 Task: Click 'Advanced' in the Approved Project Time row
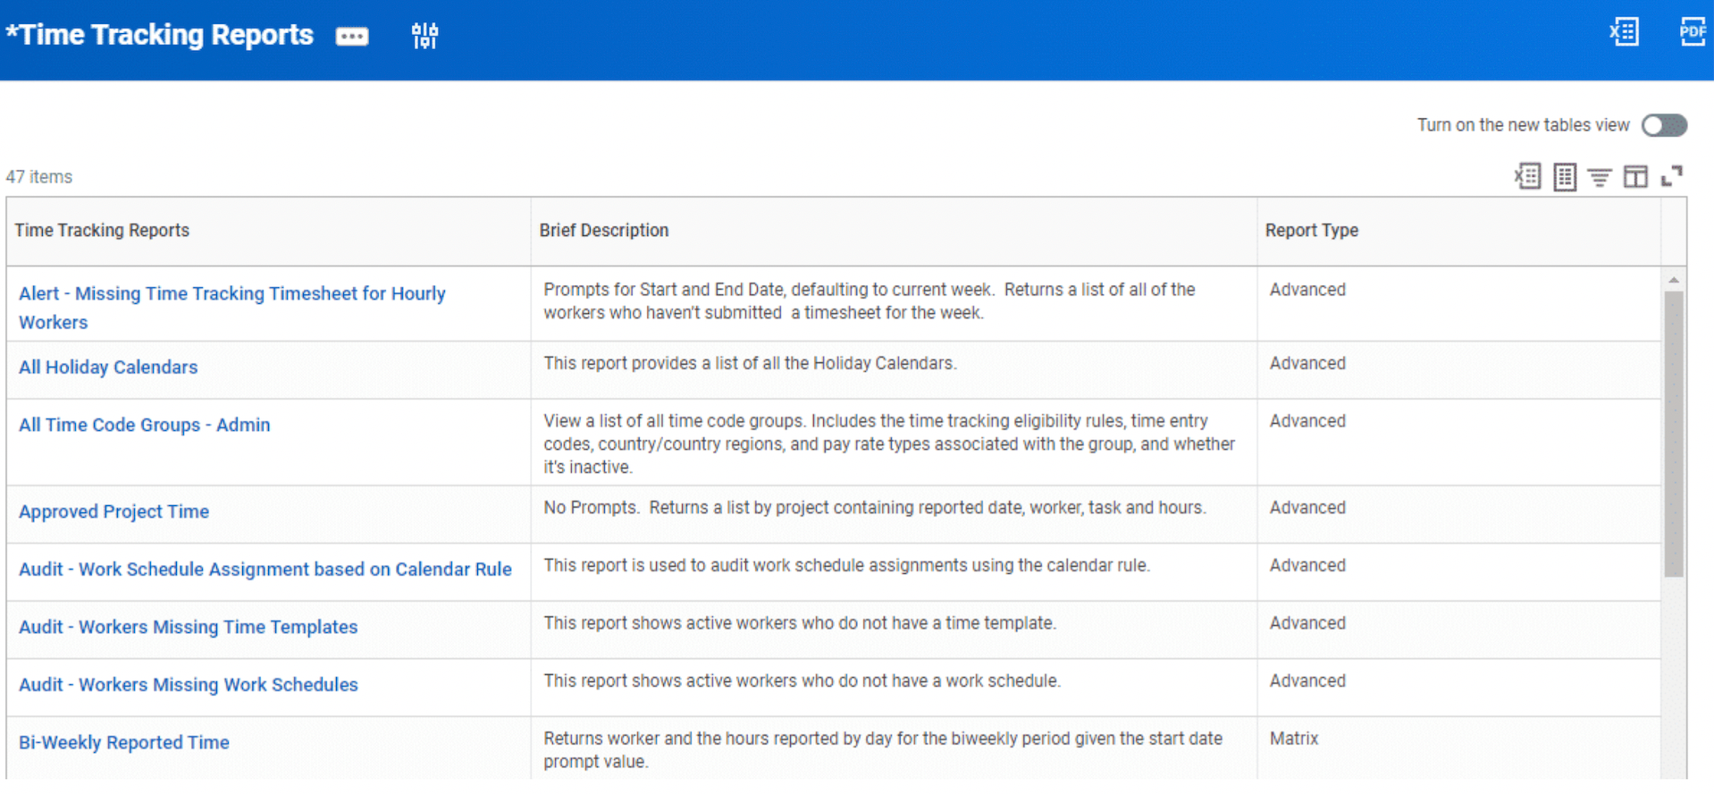point(1307,507)
